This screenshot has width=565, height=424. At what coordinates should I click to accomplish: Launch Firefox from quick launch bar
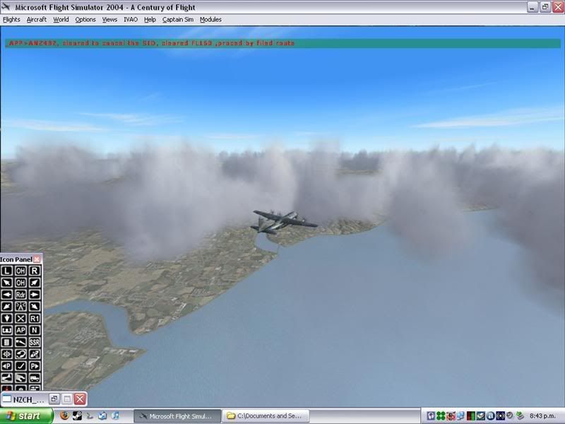(x=64, y=416)
